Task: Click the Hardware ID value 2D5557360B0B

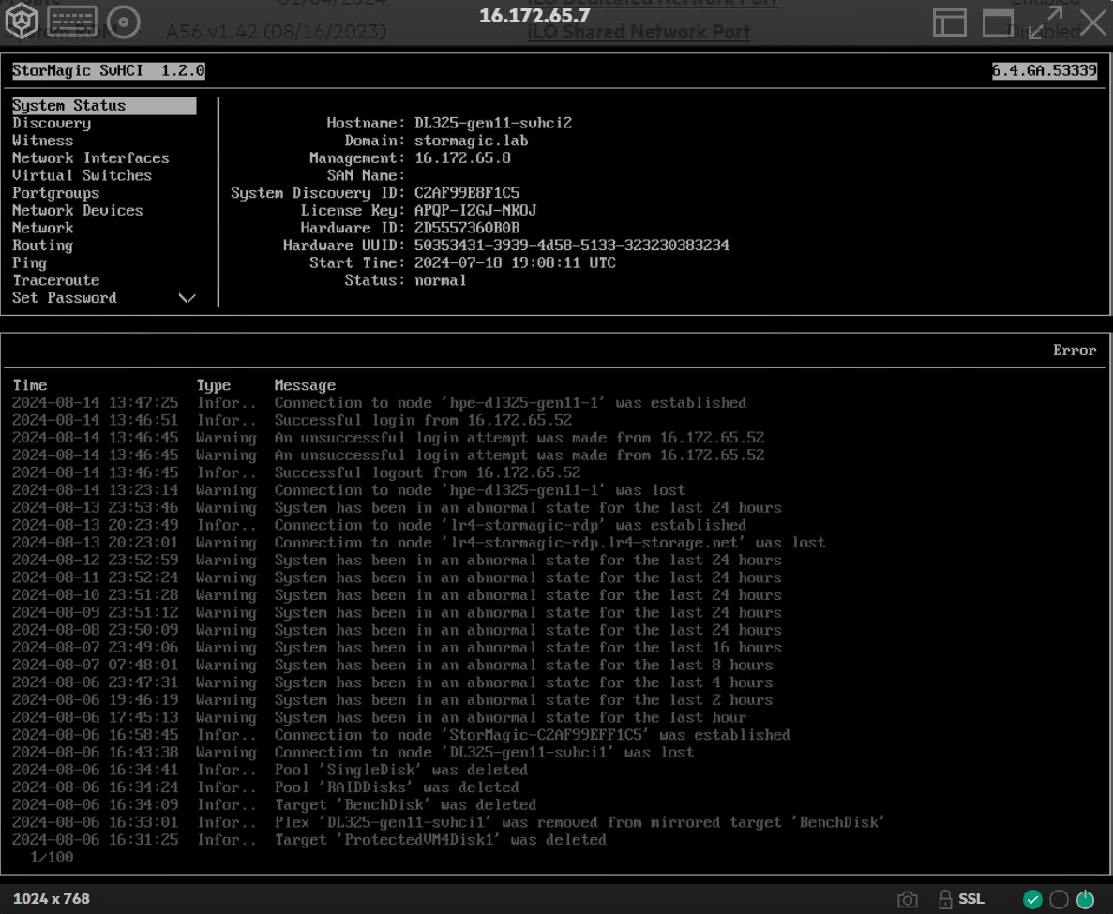Action: click(x=467, y=228)
